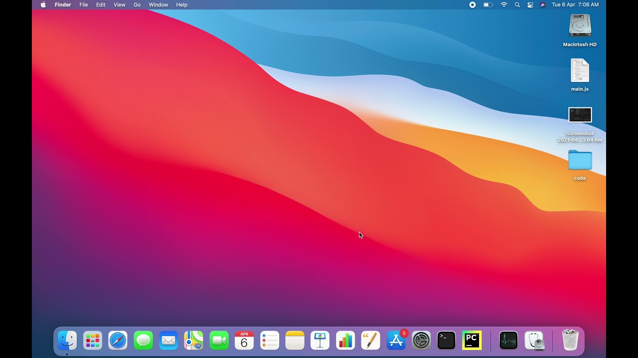This screenshot has height=358, width=638.
Task: Select the Screenshot thumbnail on desktop
Action: 580,115
